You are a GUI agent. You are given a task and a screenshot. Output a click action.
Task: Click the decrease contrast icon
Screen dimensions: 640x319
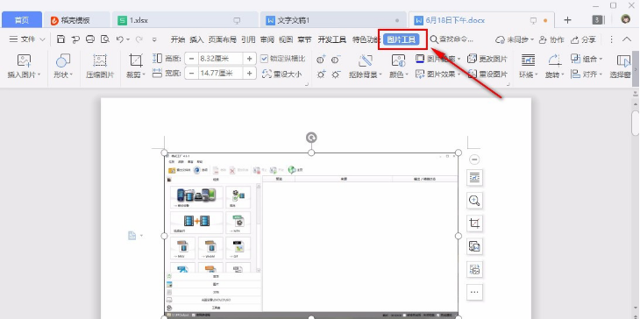[336, 60]
